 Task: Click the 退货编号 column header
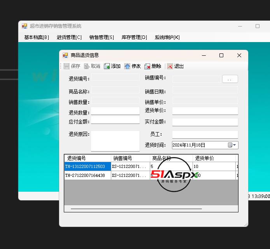coord(88,158)
